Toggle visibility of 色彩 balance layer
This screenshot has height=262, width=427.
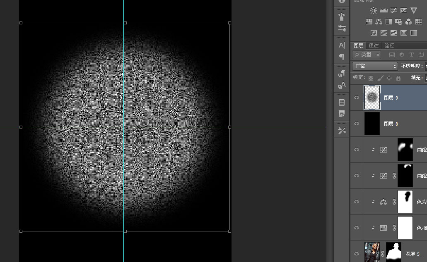click(x=357, y=202)
